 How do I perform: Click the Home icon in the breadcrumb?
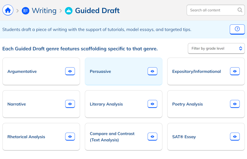[x=8, y=10]
